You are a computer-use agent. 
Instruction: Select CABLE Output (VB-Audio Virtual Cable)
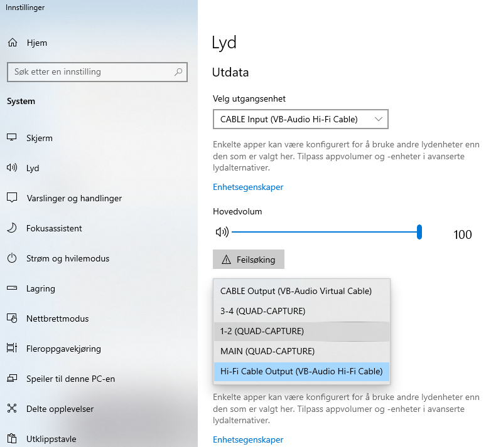tap(296, 291)
